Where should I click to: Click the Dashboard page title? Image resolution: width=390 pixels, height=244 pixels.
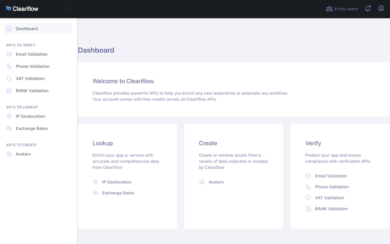tap(96, 50)
